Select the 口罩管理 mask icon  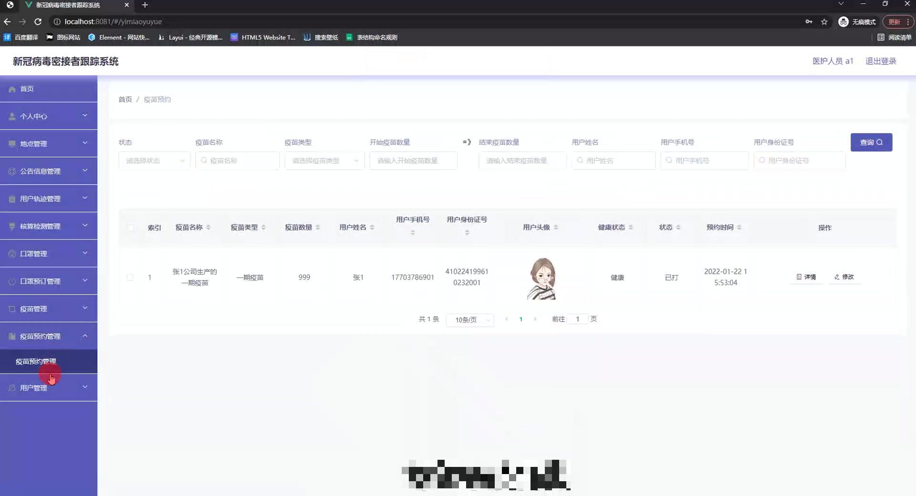pyautogui.click(x=11, y=253)
